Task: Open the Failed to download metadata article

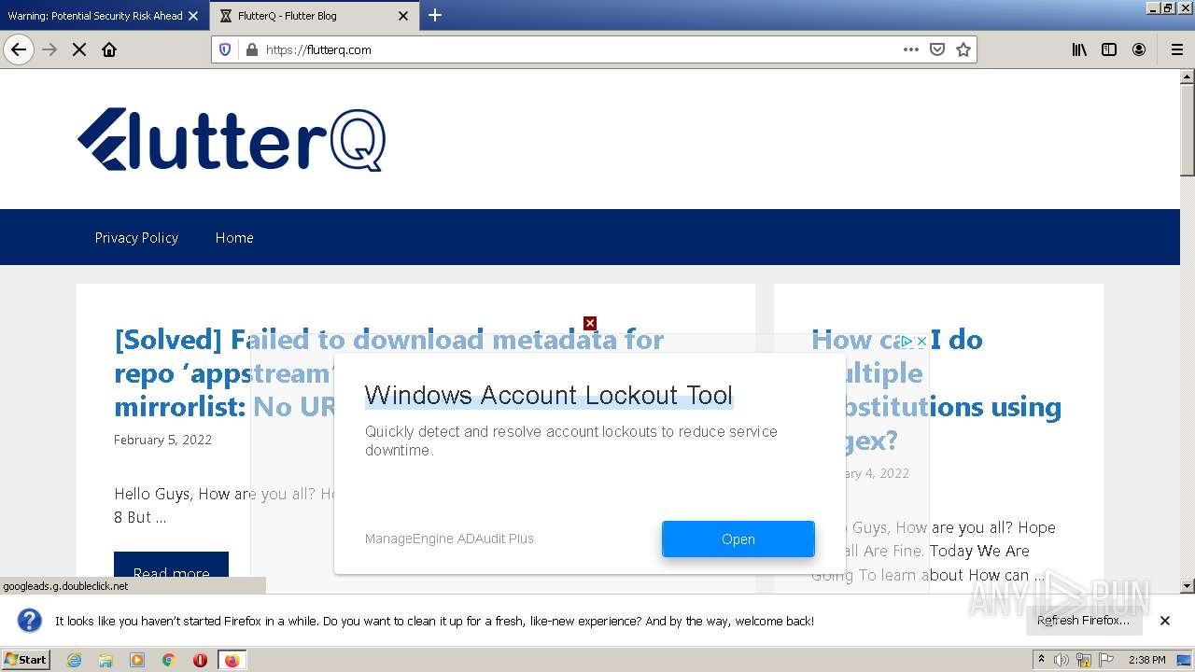Action: click(389, 373)
